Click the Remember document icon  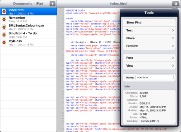point(4,19)
